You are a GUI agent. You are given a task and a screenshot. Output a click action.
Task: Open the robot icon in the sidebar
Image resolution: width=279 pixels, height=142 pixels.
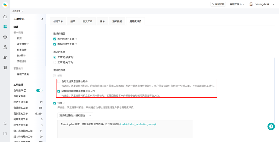[5, 37]
